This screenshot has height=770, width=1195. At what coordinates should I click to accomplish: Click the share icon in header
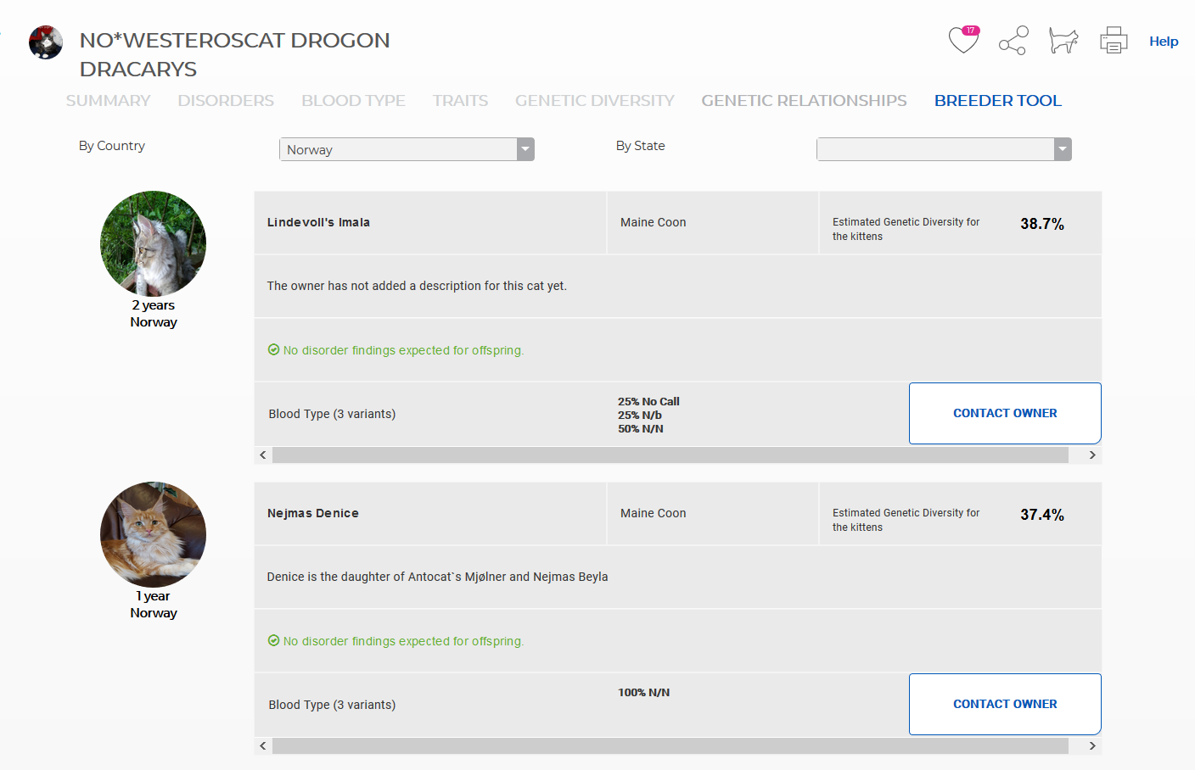1013,40
